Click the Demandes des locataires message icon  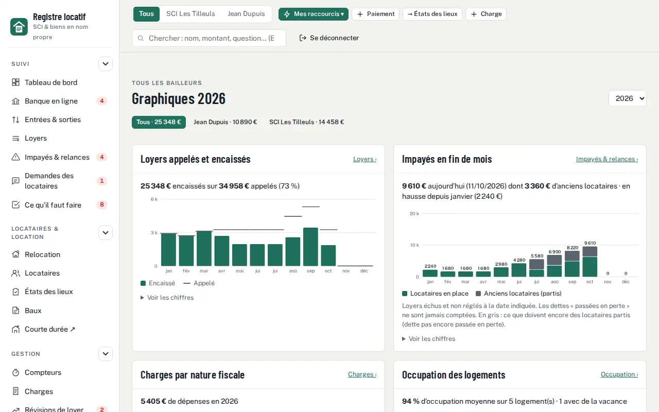pyautogui.click(x=15, y=181)
